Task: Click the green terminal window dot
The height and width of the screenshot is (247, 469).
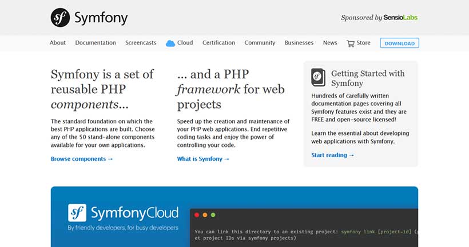Action: [213, 215]
